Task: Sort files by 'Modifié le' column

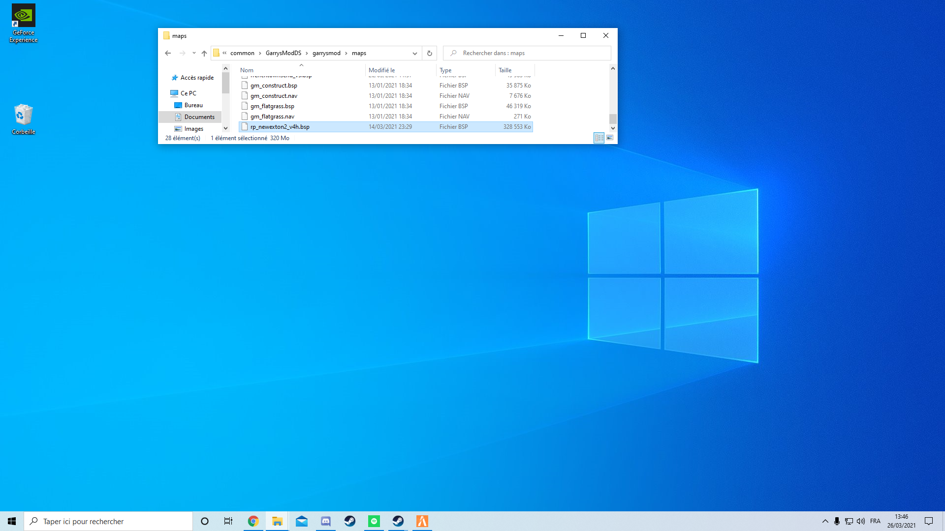Action: tap(401, 70)
